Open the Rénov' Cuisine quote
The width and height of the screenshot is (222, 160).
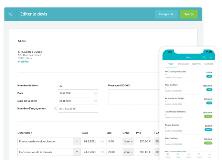click(x=189, y=128)
